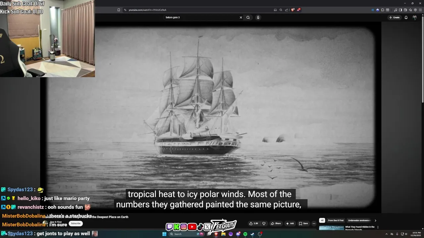Open Brave Shields lion icon
Viewport: 424px width, 238px height.
coord(292,10)
